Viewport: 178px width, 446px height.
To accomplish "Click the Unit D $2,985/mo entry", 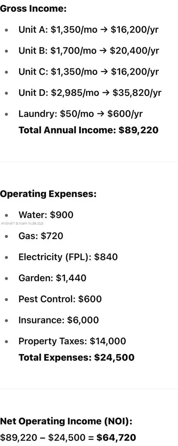I will coord(90,92).
